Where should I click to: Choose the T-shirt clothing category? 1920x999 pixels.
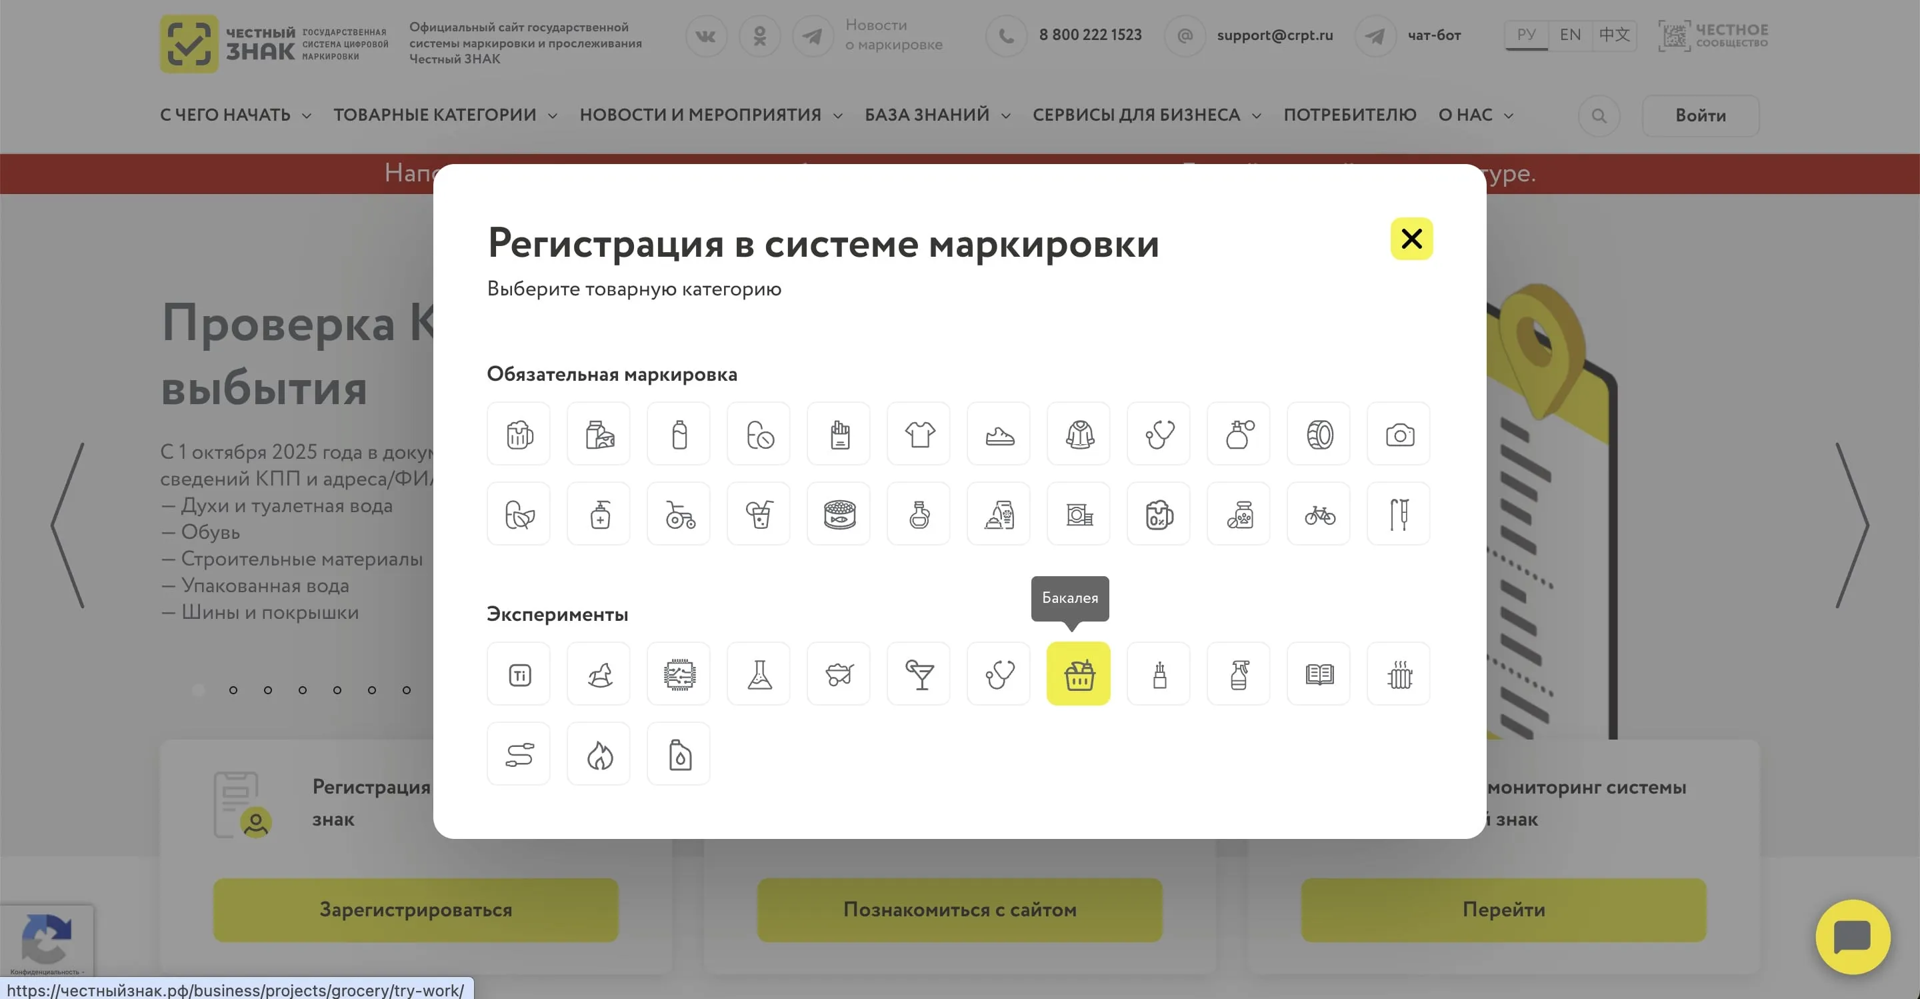point(919,434)
